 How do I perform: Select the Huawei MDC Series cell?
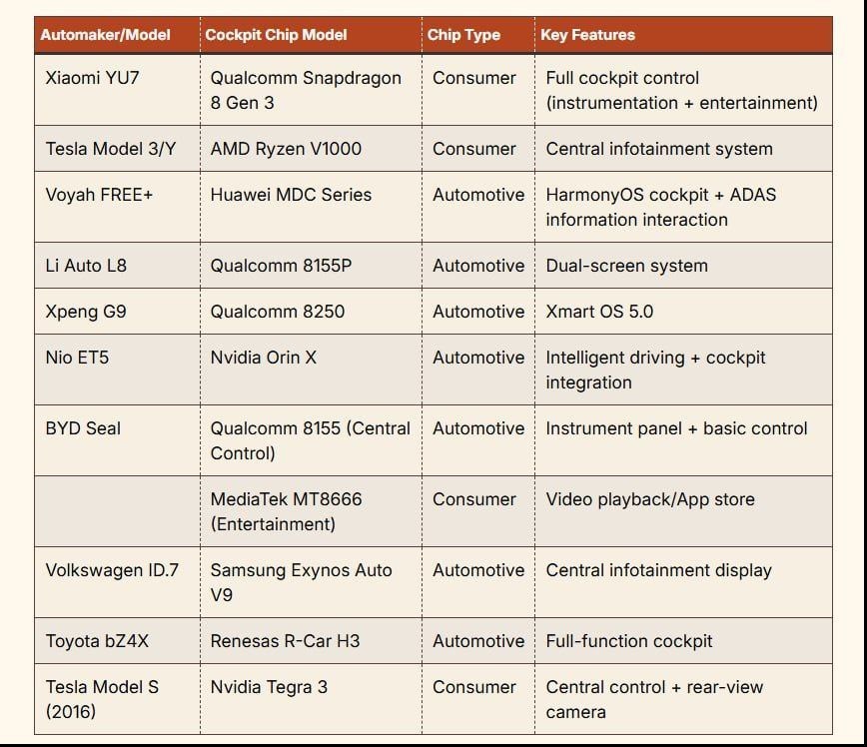(x=311, y=207)
